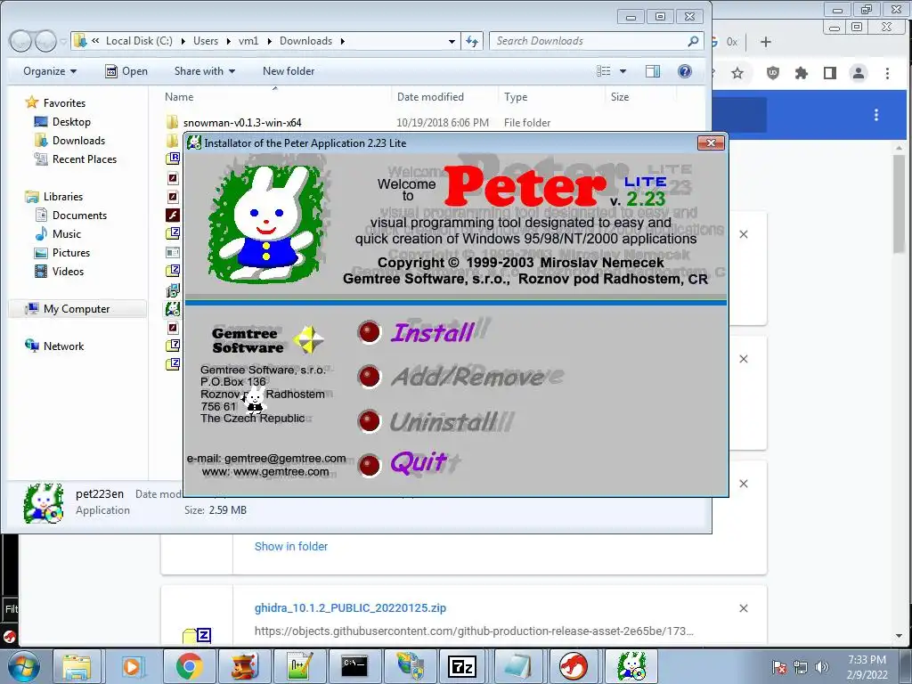
Task: Open Explorer's recent pages dropdown beside Forward
Action: tap(63, 42)
